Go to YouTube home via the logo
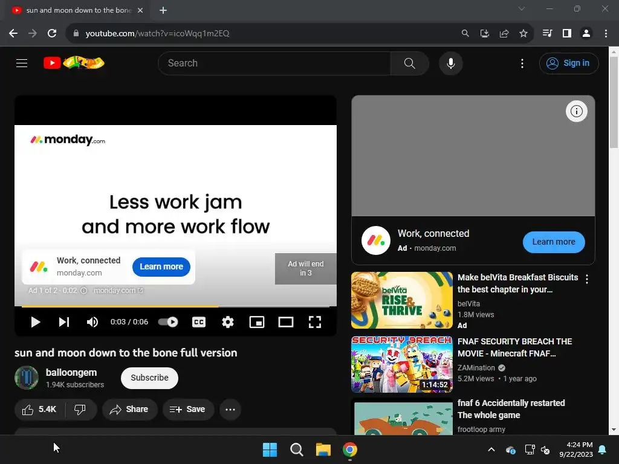This screenshot has height=464, width=619. 74,63
